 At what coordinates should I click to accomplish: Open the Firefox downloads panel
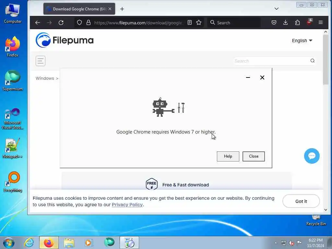click(285, 22)
